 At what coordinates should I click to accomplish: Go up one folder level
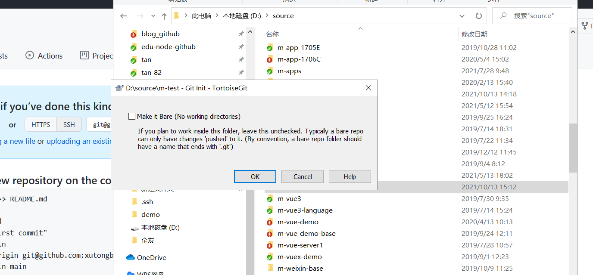[164, 16]
